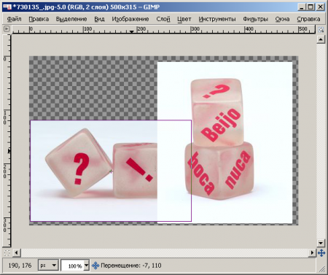Maximize the GIMP window
This screenshot has width=328, height=275.
coord(311,7)
